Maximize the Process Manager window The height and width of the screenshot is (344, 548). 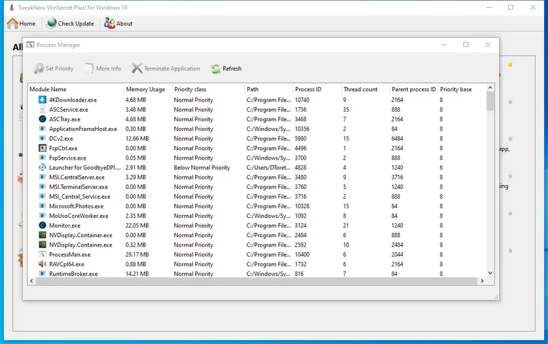pyautogui.click(x=466, y=45)
